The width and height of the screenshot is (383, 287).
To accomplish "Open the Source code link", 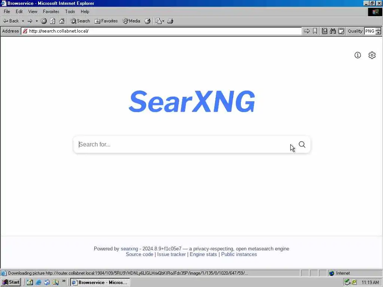I will tap(140, 254).
